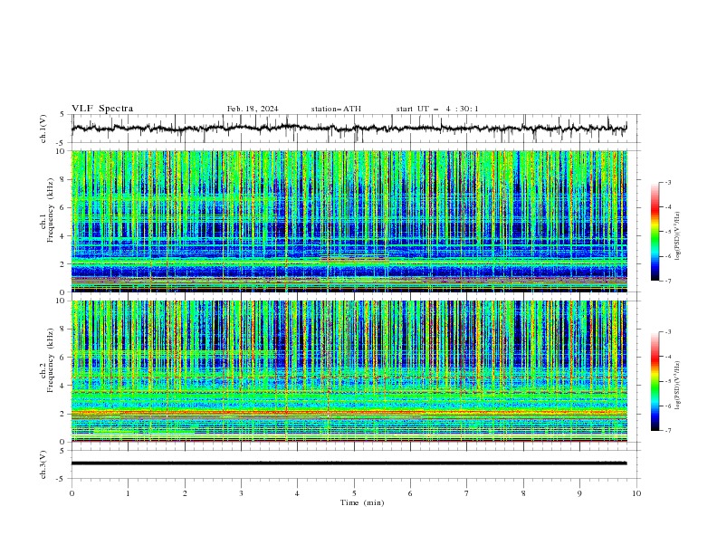The image size is (717, 554).
Task: Click the "Time (min)" x-axis label
Action: pyautogui.click(x=362, y=502)
